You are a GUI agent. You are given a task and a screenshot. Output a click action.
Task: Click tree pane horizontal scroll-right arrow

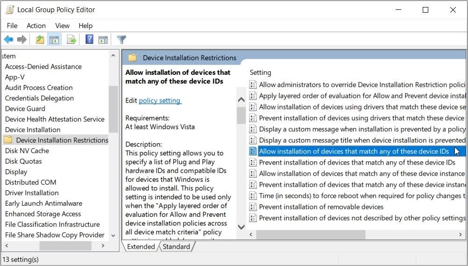[x=103, y=246]
